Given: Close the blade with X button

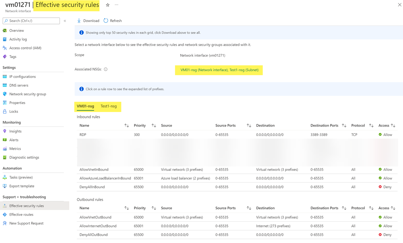Looking at the screenshot, I should (400, 5).
